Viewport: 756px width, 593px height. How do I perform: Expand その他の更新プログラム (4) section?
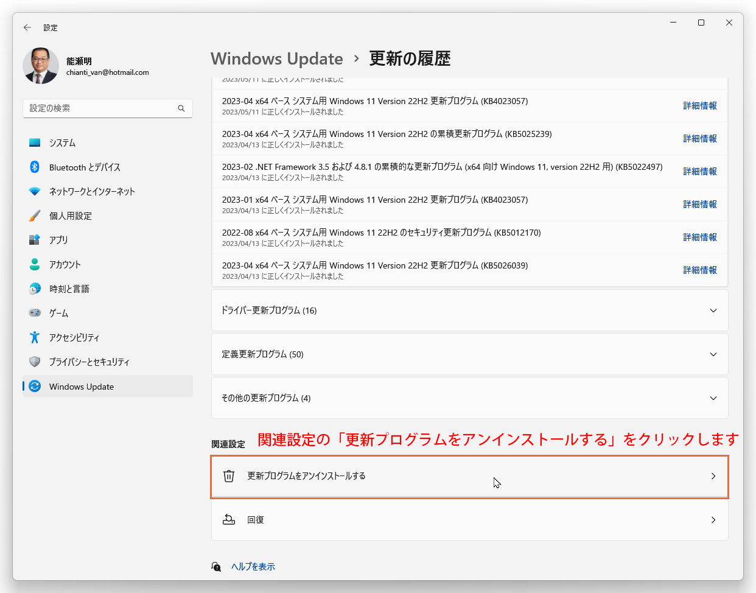click(469, 398)
